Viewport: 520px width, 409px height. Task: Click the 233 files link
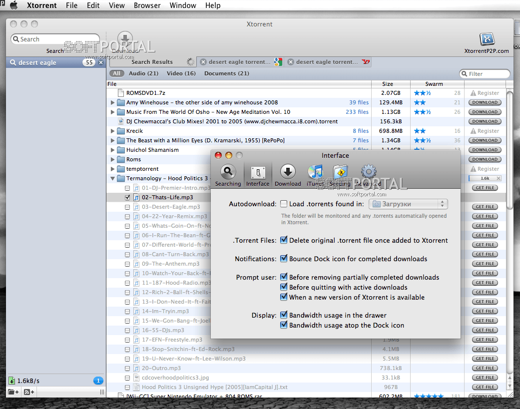coord(357,112)
